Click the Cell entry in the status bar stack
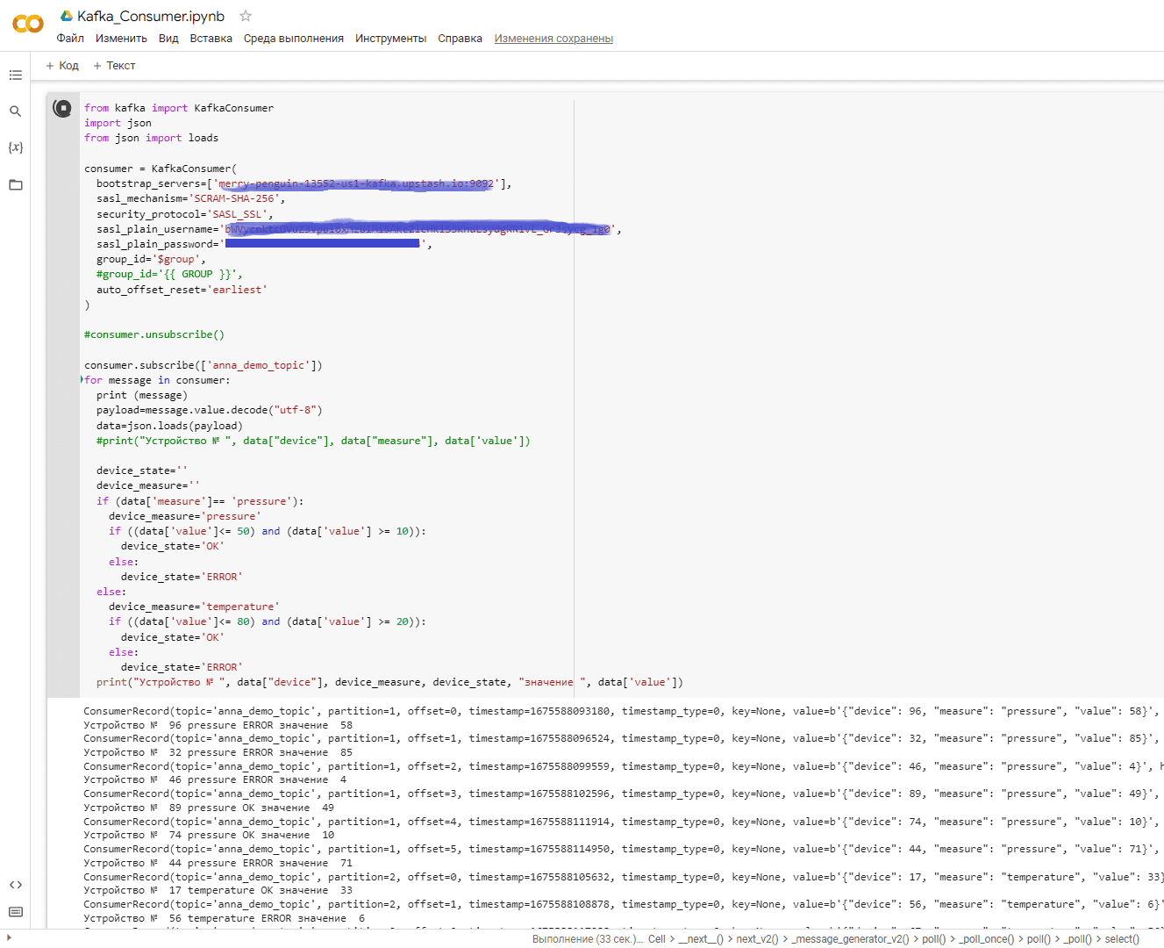The height and width of the screenshot is (948, 1164). (x=657, y=939)
